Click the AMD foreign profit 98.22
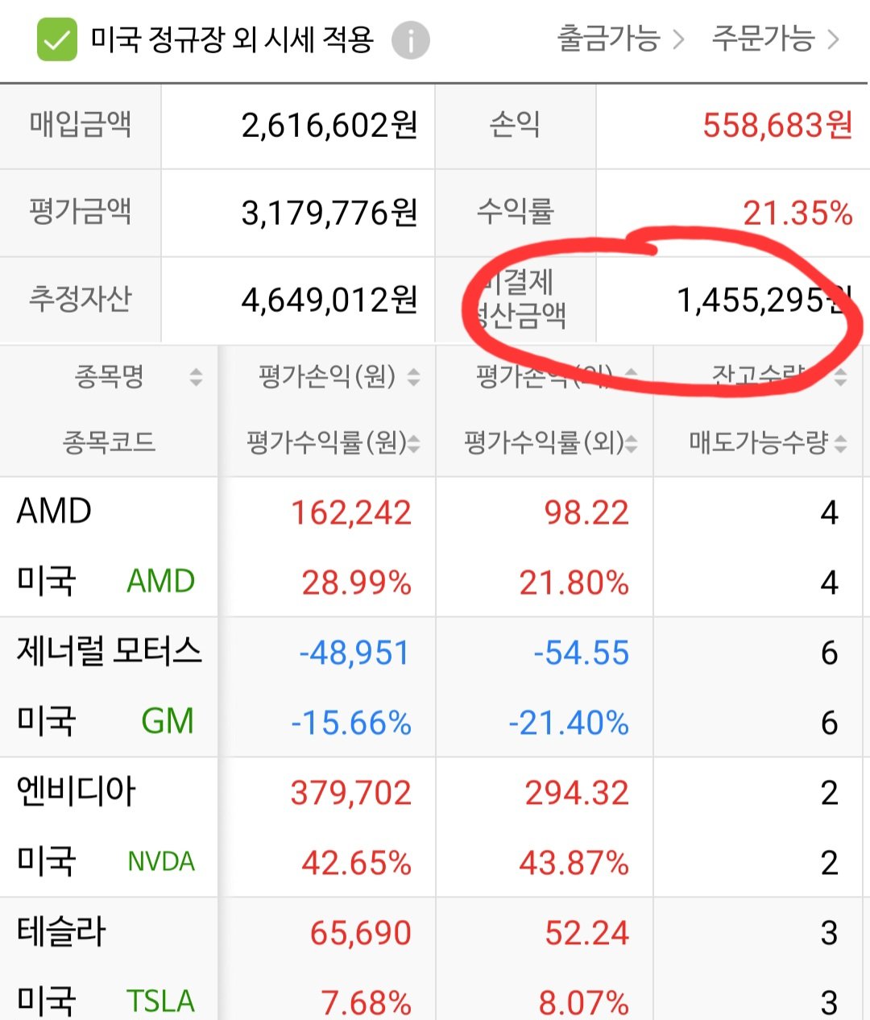This screenshot has height=1020, width=870. 586,512
